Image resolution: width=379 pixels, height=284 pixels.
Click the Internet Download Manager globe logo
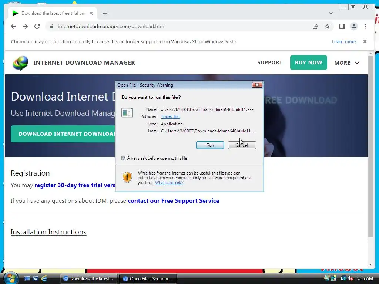point(20,63)
